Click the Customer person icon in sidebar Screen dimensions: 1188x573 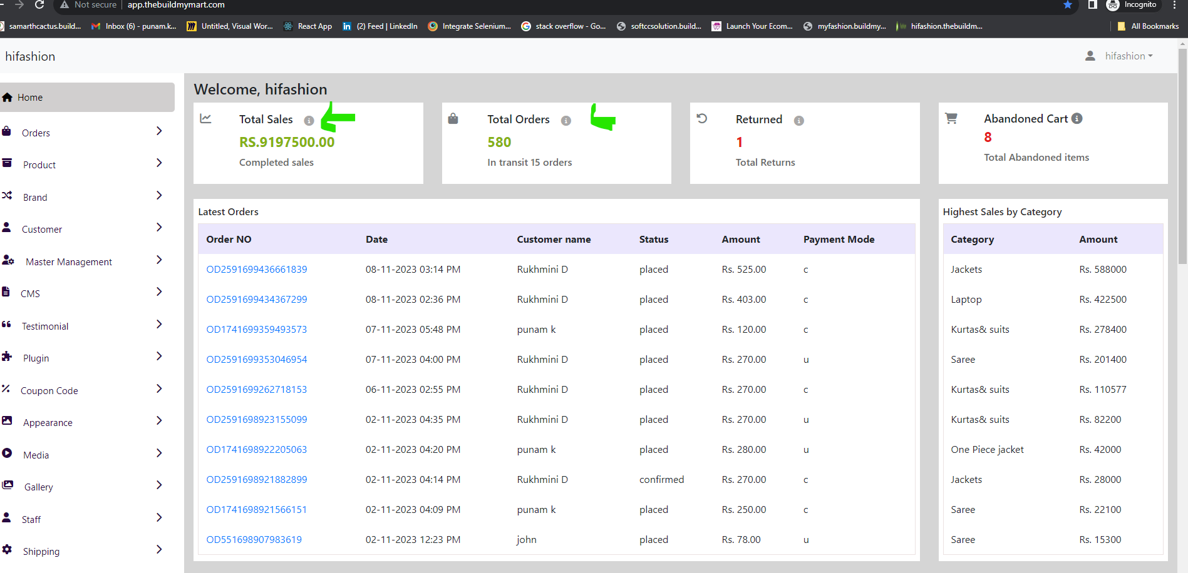6,227
